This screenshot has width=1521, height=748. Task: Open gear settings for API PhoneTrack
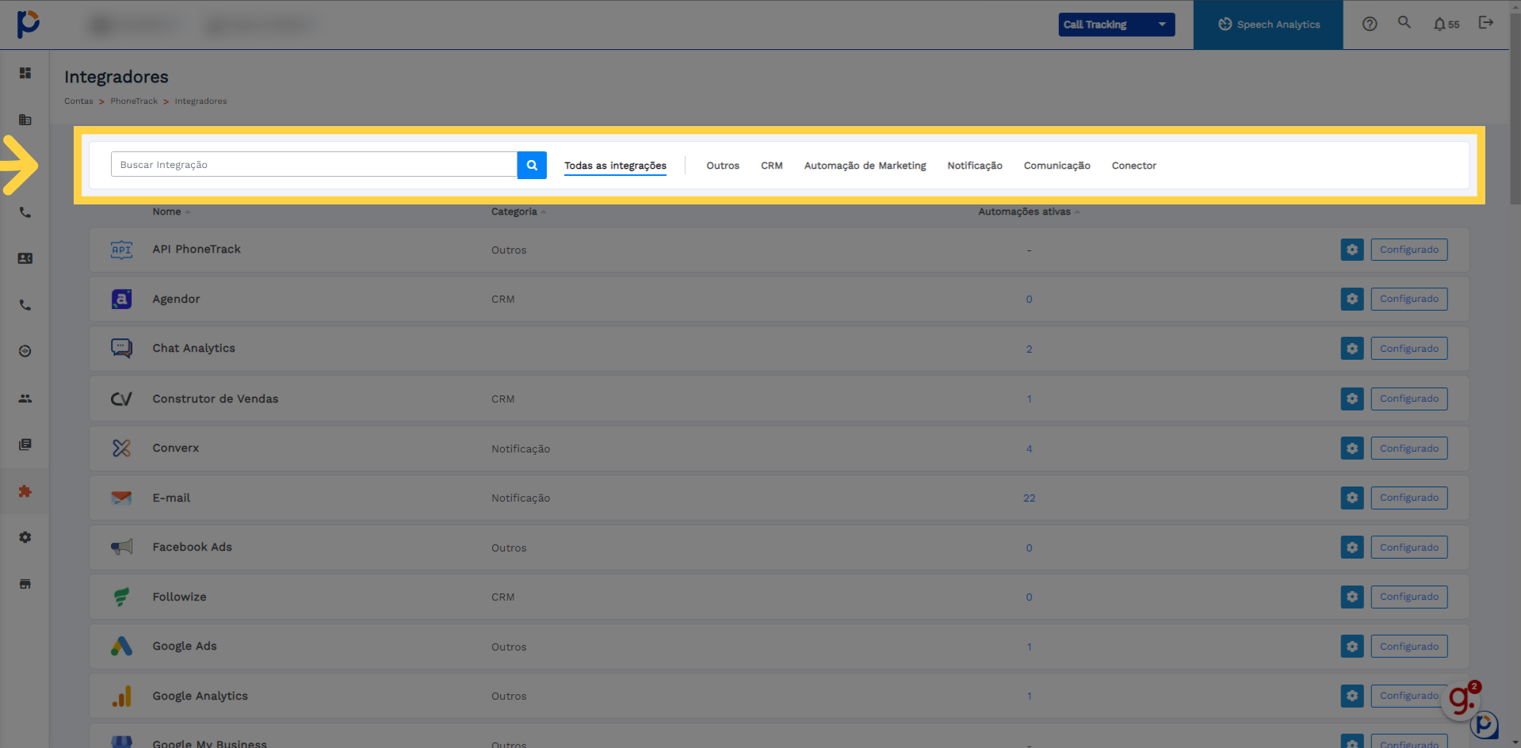1352,250
